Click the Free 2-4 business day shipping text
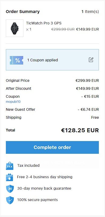Screen dimensions: 105x217 (x=45, y=177)
